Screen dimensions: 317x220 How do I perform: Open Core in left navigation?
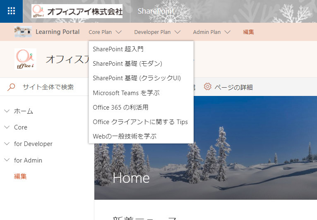coord(21,127)
